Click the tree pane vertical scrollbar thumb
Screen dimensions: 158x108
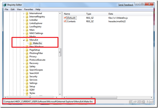coord(60,53)
